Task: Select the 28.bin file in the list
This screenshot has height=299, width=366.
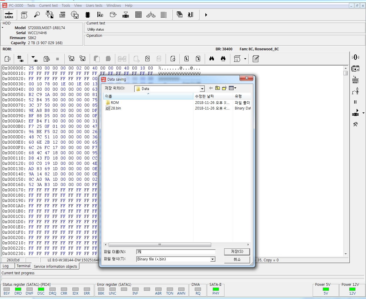Action: coord(116,108)
